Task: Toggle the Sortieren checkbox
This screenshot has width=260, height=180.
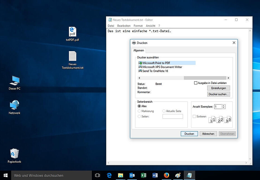Action: pos(194,117)
